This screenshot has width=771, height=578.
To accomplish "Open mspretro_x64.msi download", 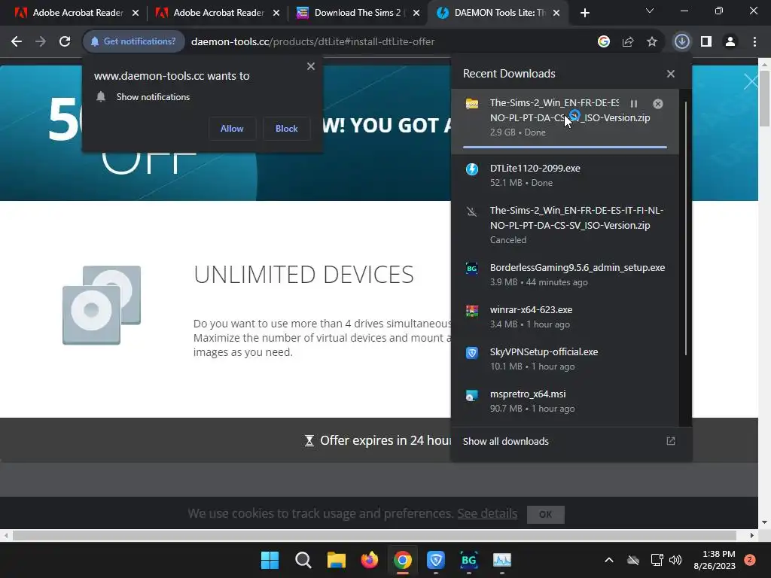I will (x=565, y=401).
